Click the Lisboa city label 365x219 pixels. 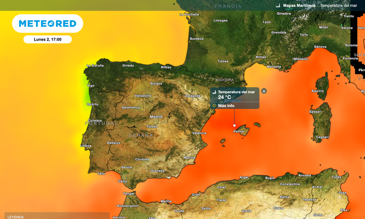(86, 145)
